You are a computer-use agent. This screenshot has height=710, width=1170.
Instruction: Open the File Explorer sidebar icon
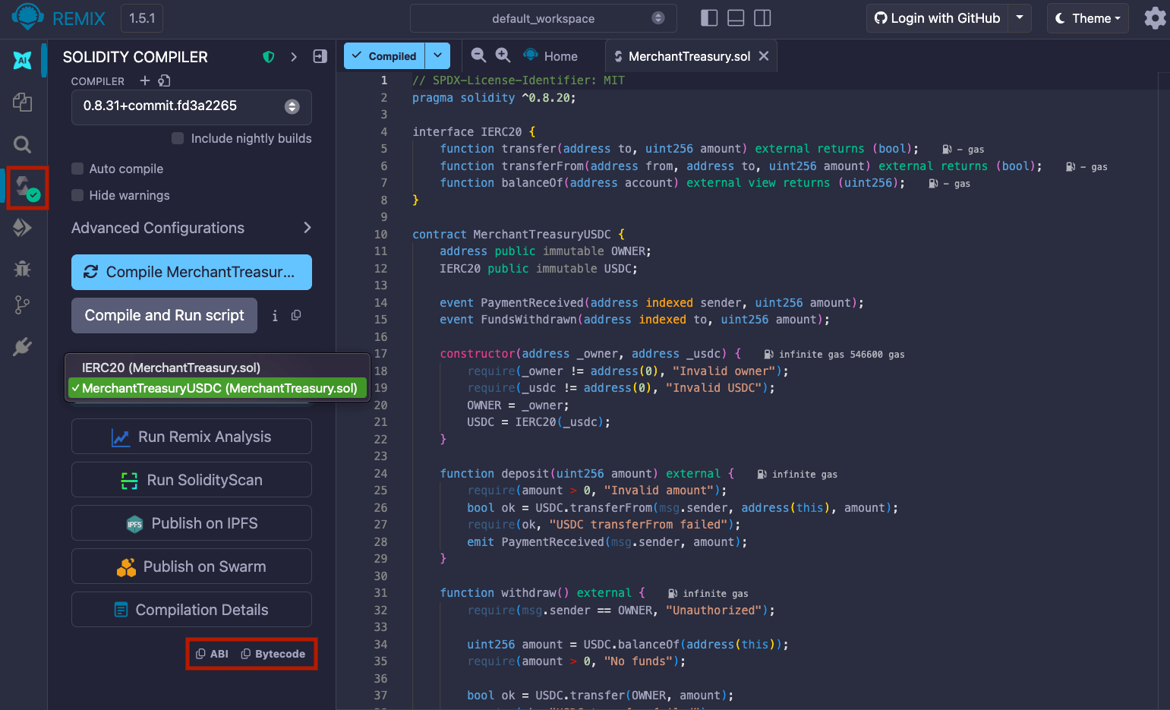(22, 102)
